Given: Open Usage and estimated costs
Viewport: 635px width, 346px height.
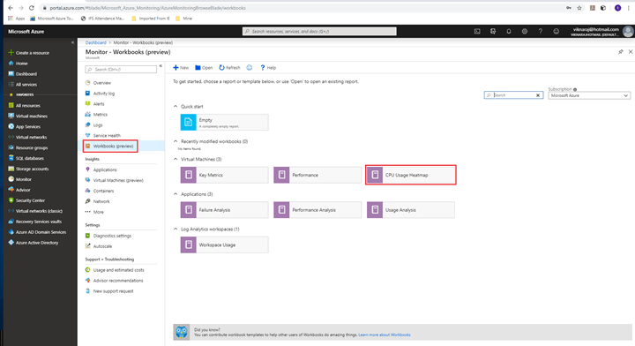Looking at the screenshot, I should [x=115, y=270].
